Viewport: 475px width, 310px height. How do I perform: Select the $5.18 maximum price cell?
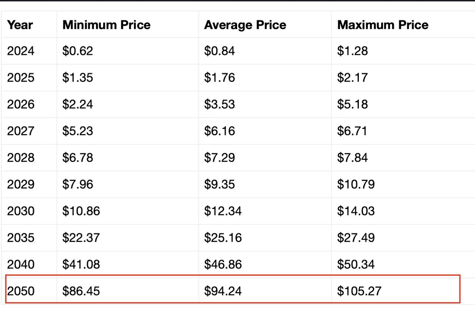[x=403, y=104]
